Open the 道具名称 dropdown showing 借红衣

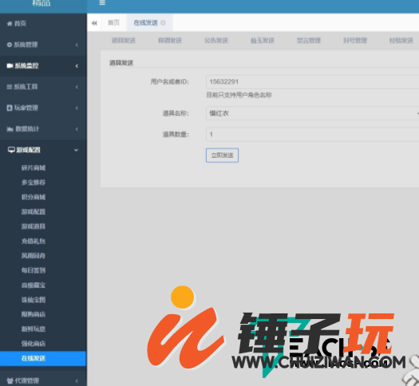[x=312, y=113]
